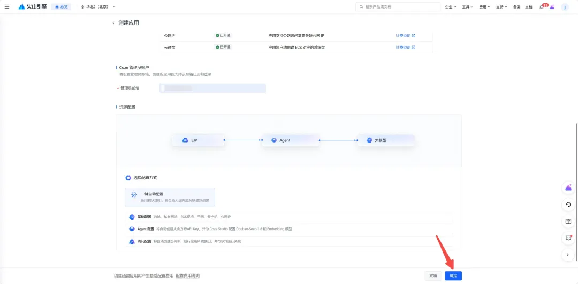Go back using arrow beside 创建应用

point(113,23)
